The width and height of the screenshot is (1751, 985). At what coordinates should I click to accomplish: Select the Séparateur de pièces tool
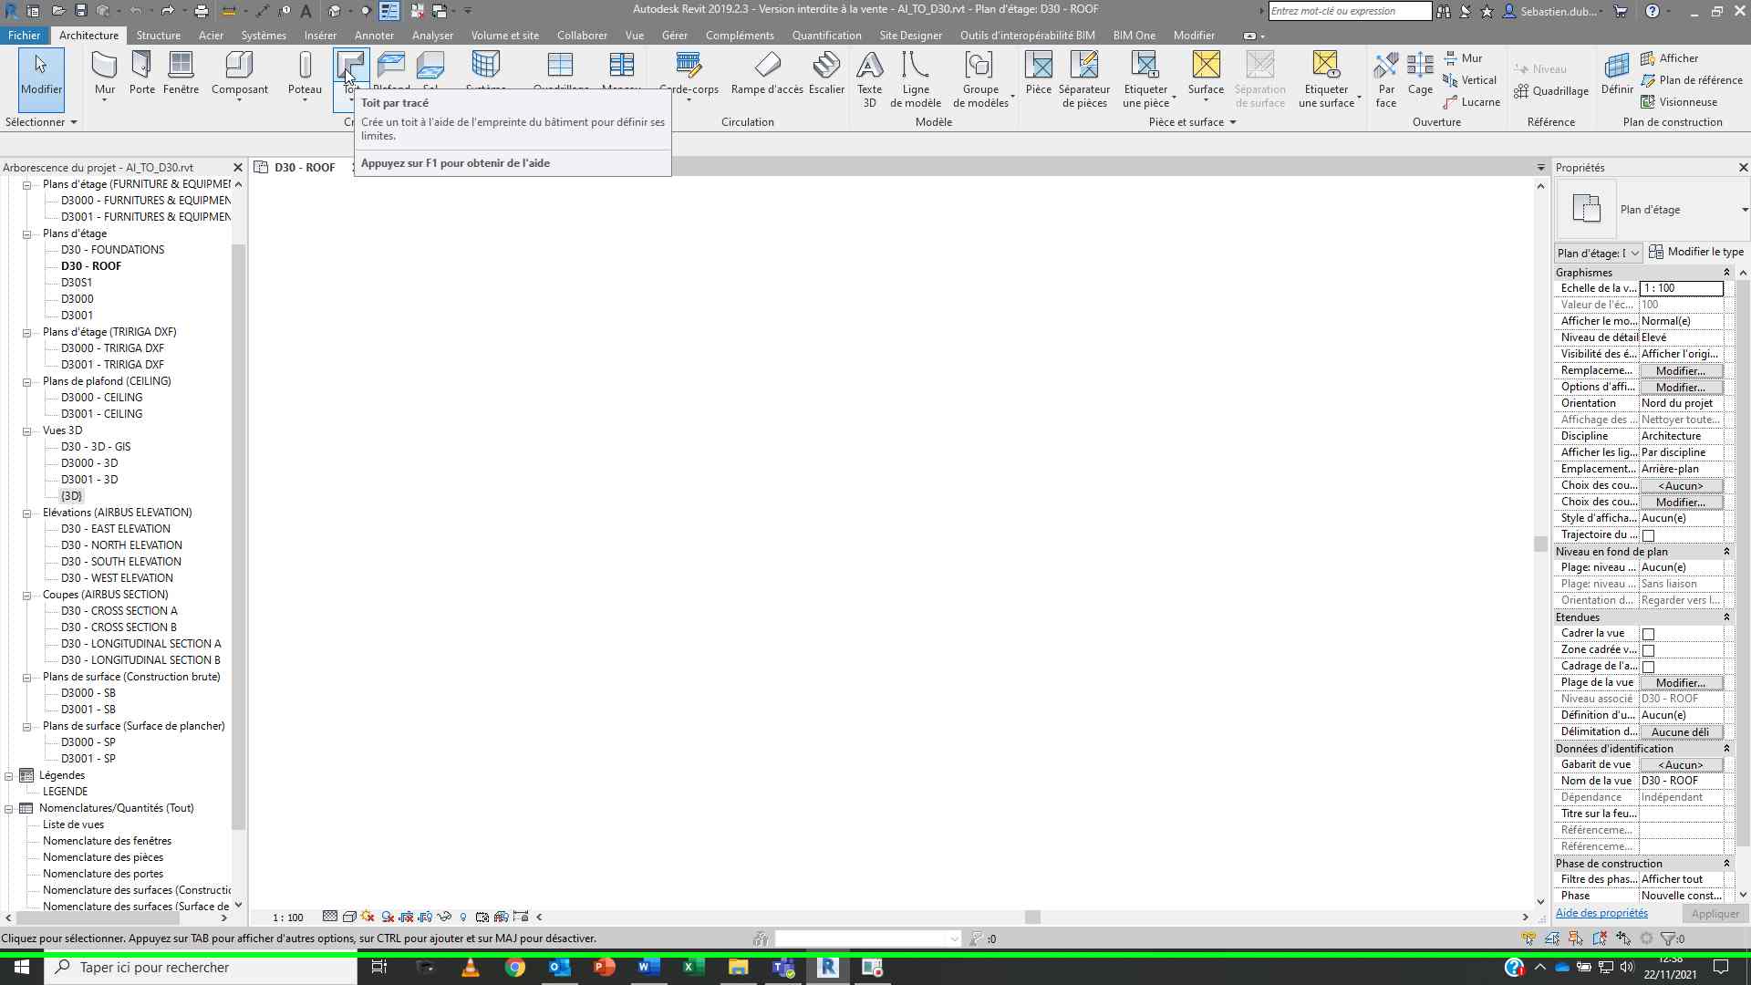click(1083, 79)
